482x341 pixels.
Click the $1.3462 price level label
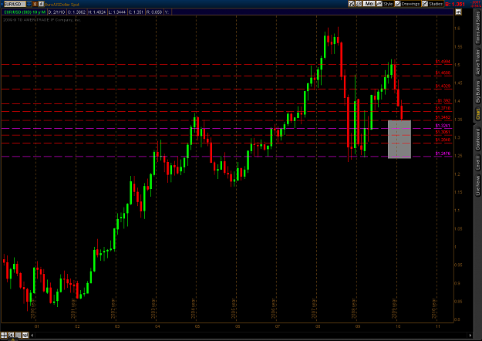443,117
